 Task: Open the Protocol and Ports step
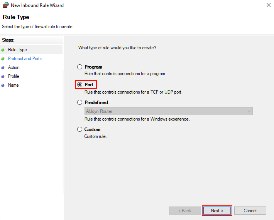(x=25, y=59)
